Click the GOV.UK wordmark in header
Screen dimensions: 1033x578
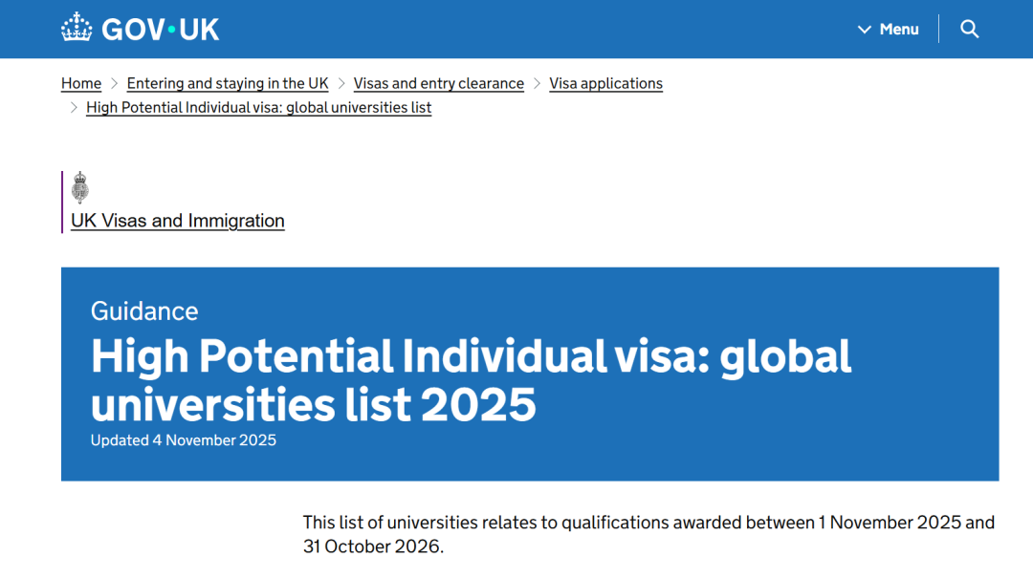pos(161,30)
